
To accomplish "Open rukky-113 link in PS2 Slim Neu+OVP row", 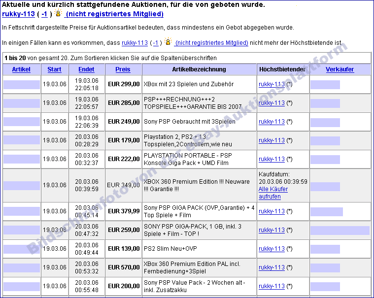I will (x=272, y=249).
